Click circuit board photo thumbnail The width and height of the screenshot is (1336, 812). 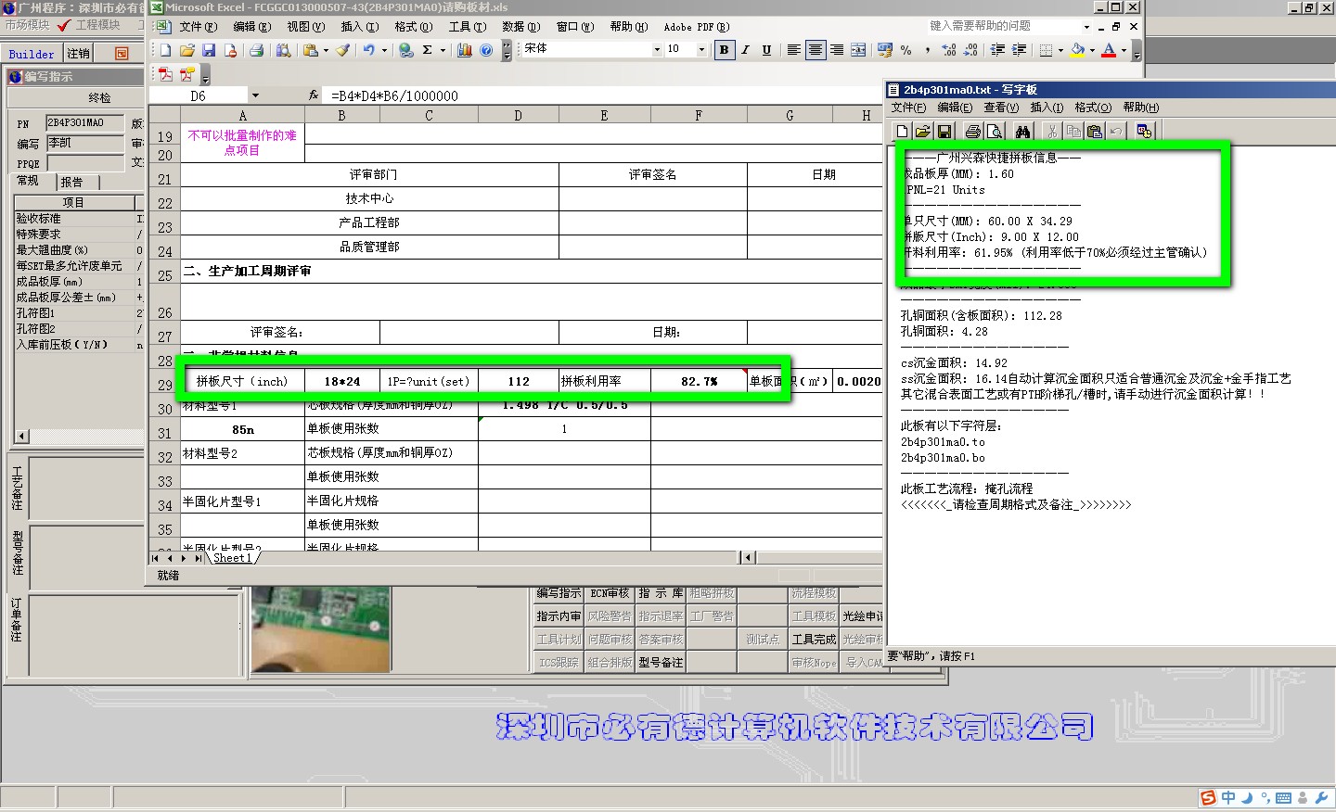321,631
